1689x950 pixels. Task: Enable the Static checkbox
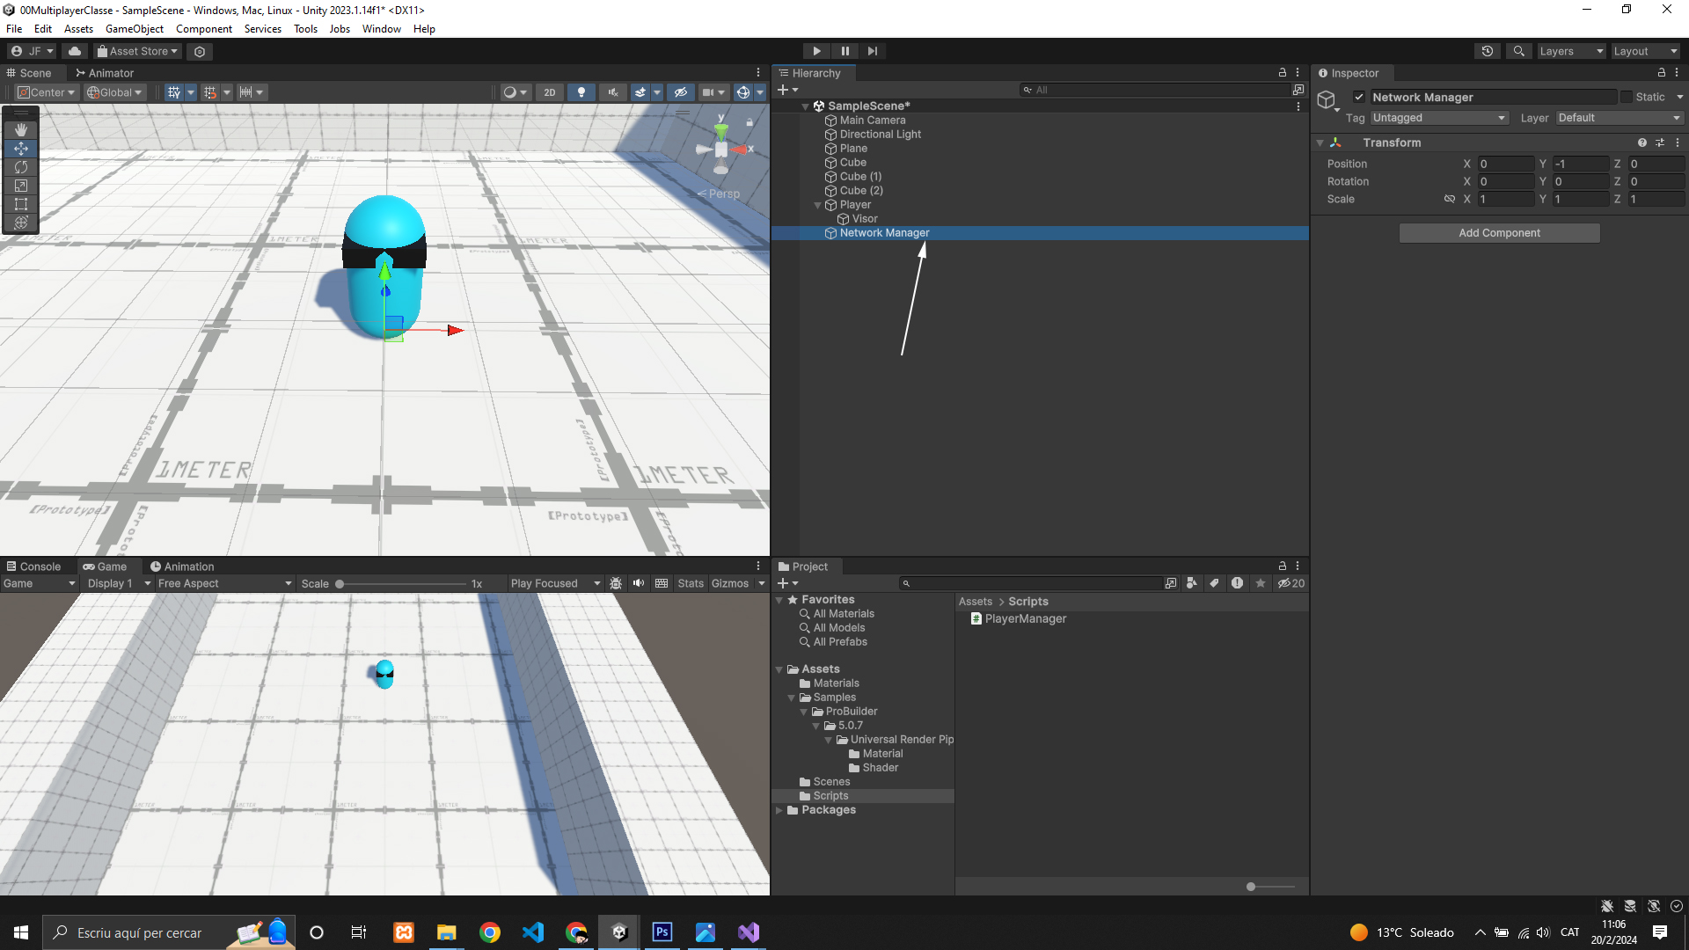tap(1627, 97)
